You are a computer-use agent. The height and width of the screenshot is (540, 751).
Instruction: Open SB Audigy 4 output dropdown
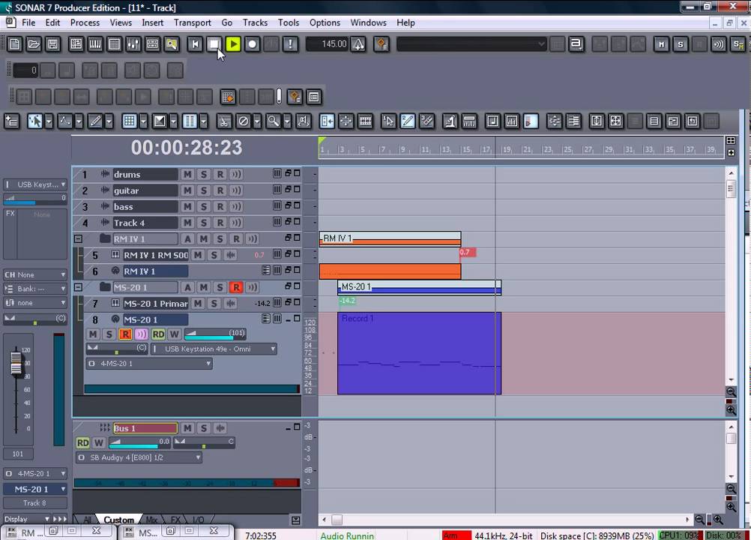click(139, 457)
